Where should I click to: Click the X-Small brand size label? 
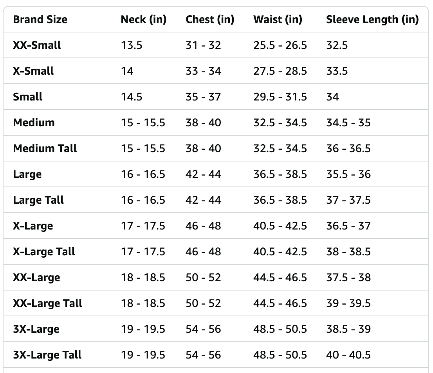33,71
